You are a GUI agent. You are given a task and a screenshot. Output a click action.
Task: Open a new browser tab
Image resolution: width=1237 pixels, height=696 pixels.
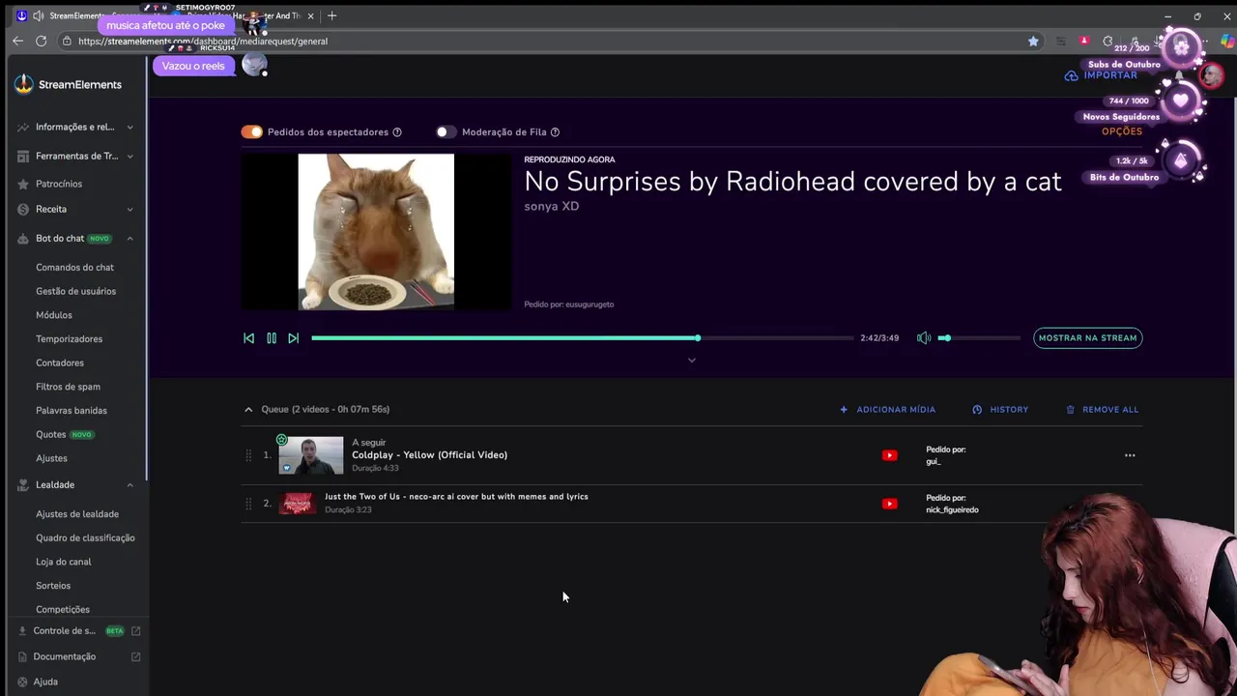tap(331, 15)
